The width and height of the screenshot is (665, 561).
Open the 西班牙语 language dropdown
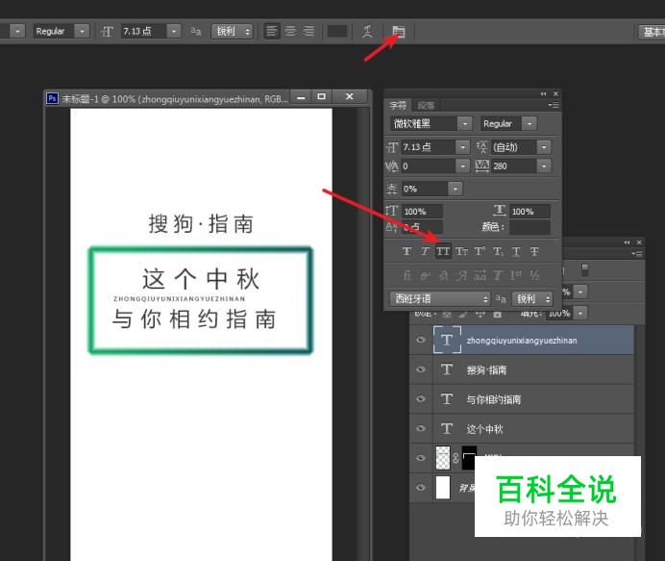[x=440, y=298]
